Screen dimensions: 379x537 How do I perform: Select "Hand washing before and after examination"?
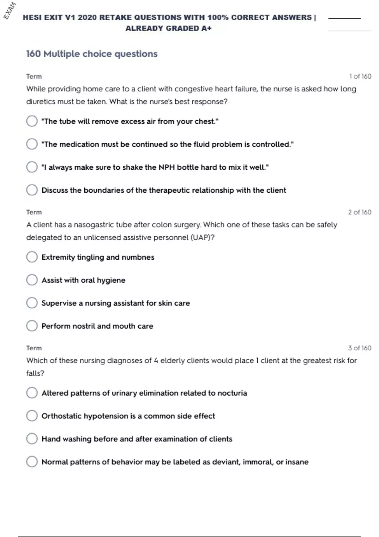(32, 439)
